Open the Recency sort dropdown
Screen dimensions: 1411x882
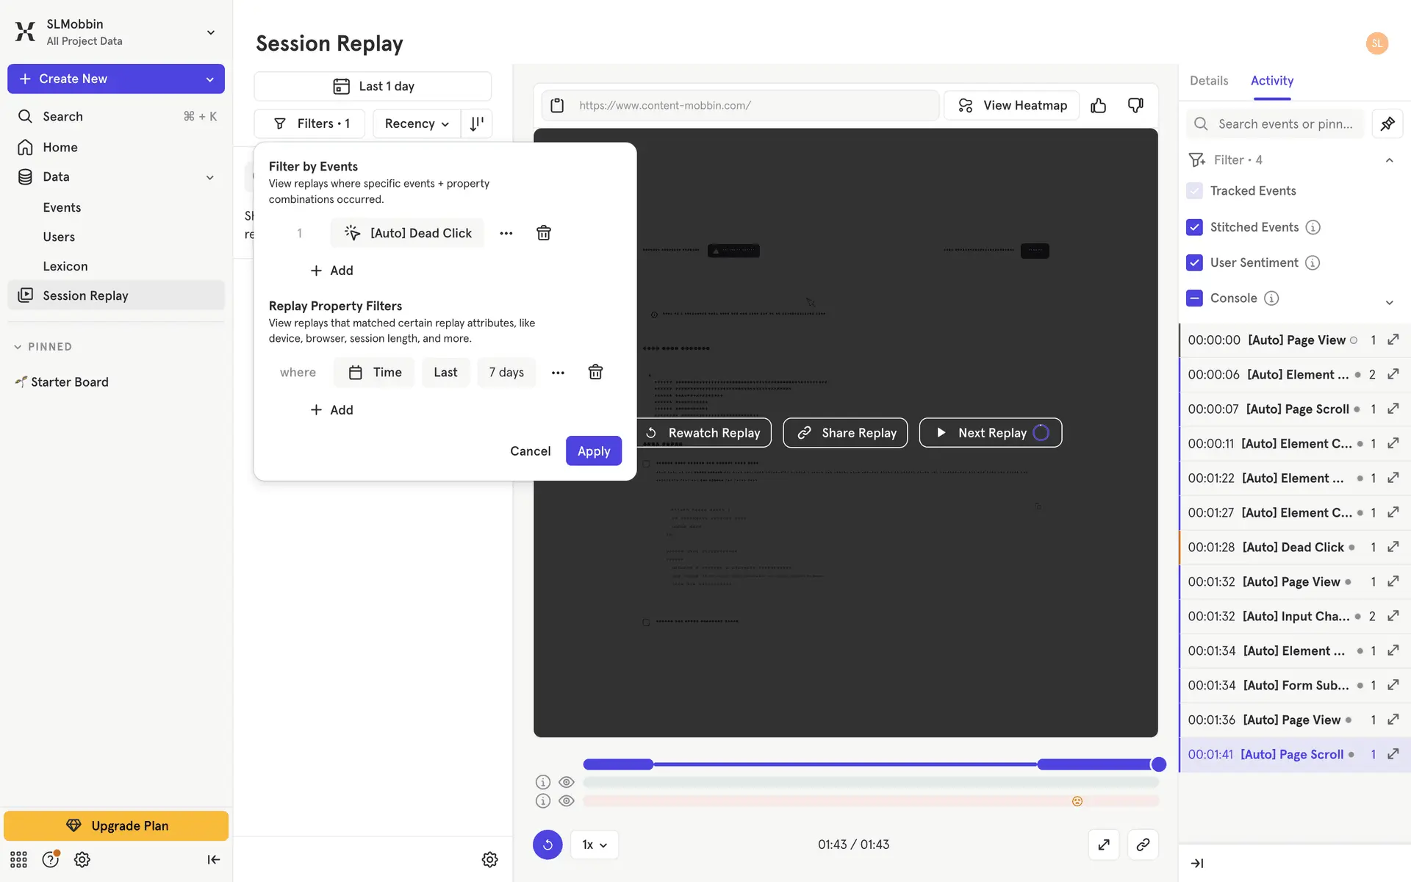(416, 123)
